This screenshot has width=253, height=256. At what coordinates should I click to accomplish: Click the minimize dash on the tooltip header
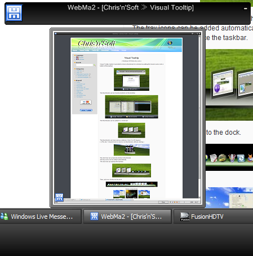tap(245, 8)
